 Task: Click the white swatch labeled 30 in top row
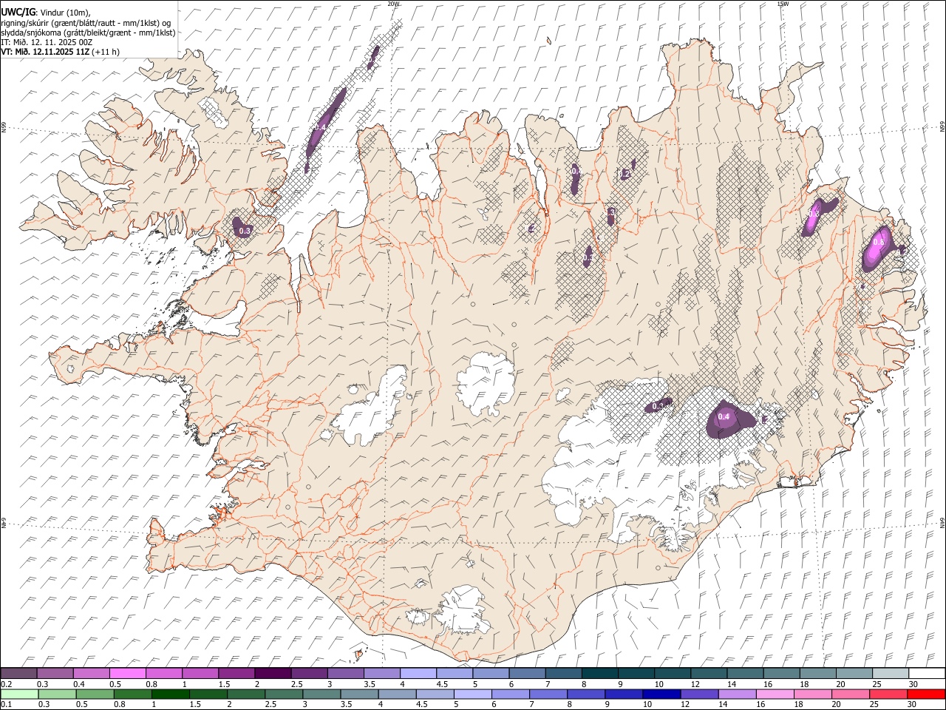[x=928, y=673]
